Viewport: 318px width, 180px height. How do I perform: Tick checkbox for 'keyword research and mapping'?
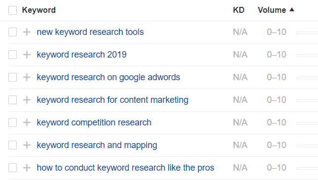click(13, 145)
